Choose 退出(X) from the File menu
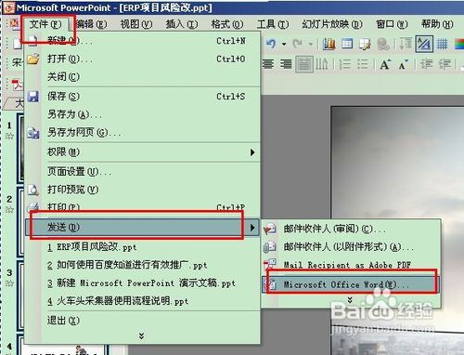This screenshot has width=464, height=355. tap(142, 321)
